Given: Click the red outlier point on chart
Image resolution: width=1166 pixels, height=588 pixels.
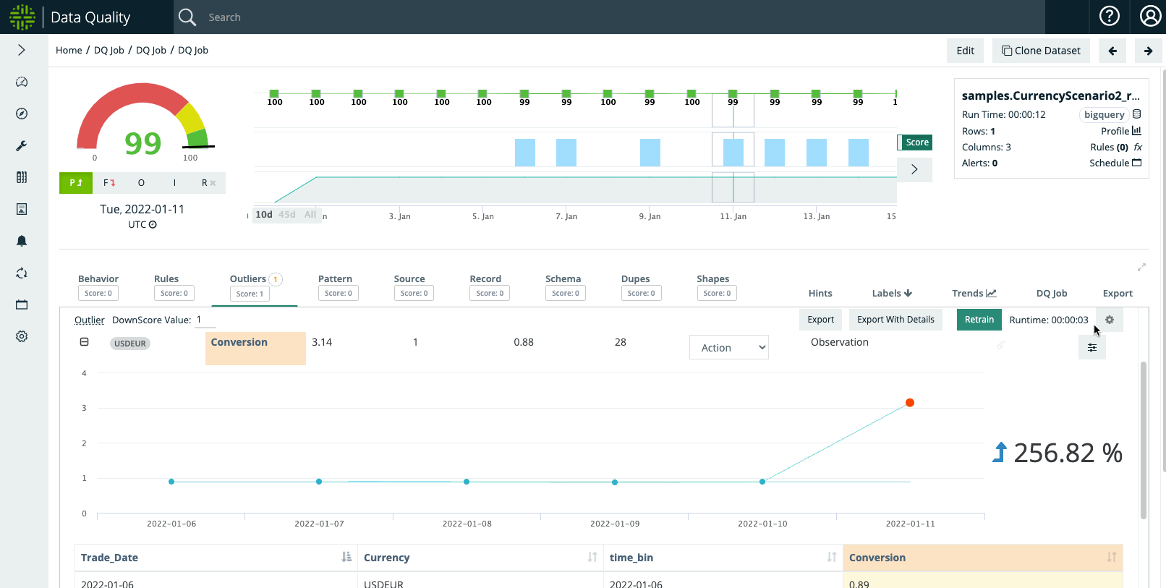Looking at the screenshot, I should click(x=910, y=403).
